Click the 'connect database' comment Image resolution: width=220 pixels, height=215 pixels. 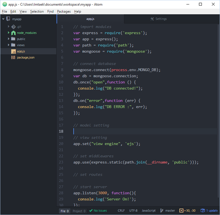95,64
